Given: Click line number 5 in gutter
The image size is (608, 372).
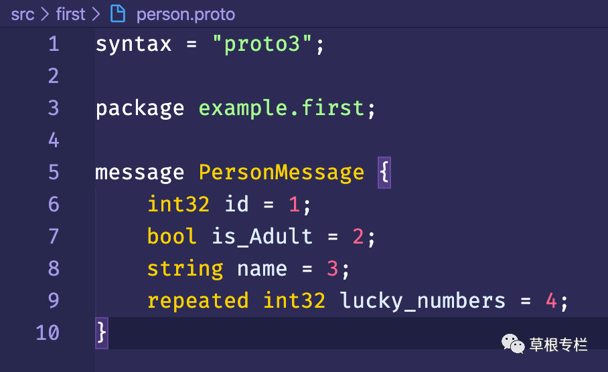Looking at the screenshot, I should coord(54,172).
